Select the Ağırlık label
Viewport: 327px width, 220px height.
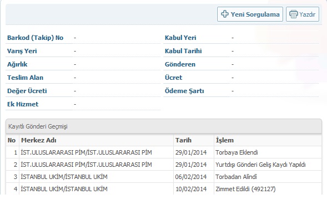pos(17,64)
